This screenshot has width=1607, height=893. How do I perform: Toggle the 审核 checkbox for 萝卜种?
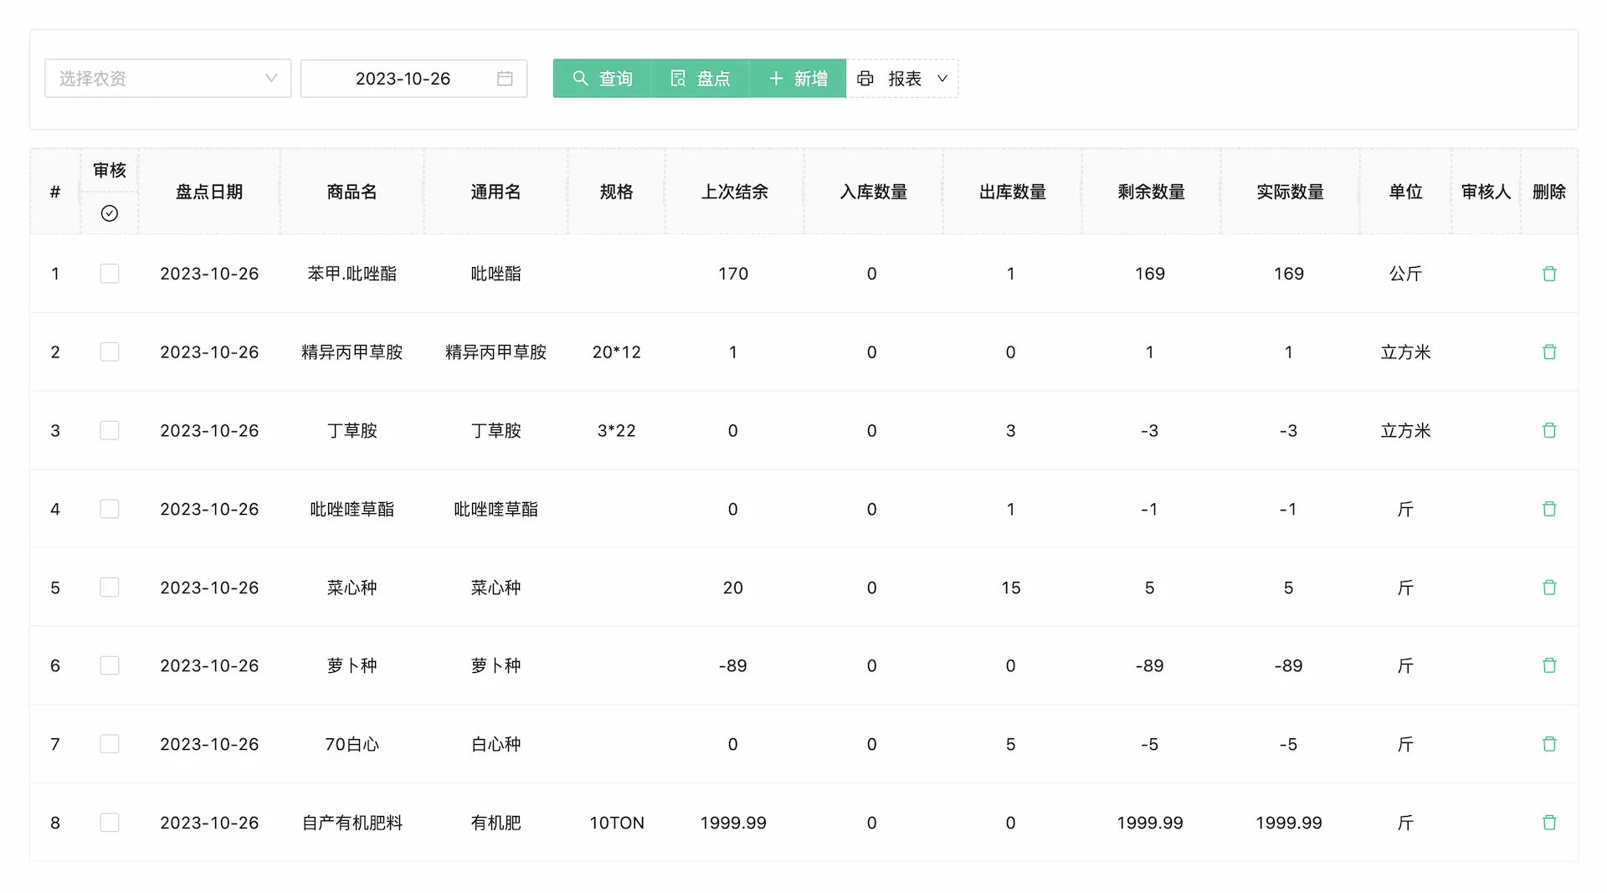point(110,665)
